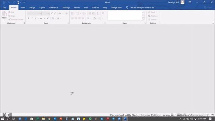
Task: Switch to the Design tab
Action: pos(32,7)
